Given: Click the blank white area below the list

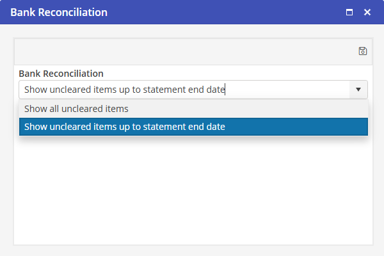Looking at the screenshot, I should click(193, 192).
